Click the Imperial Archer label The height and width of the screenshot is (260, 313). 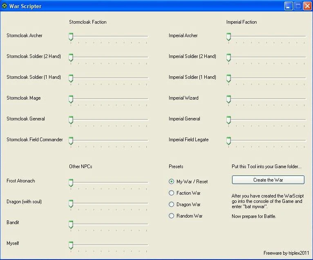pos(183,36)
